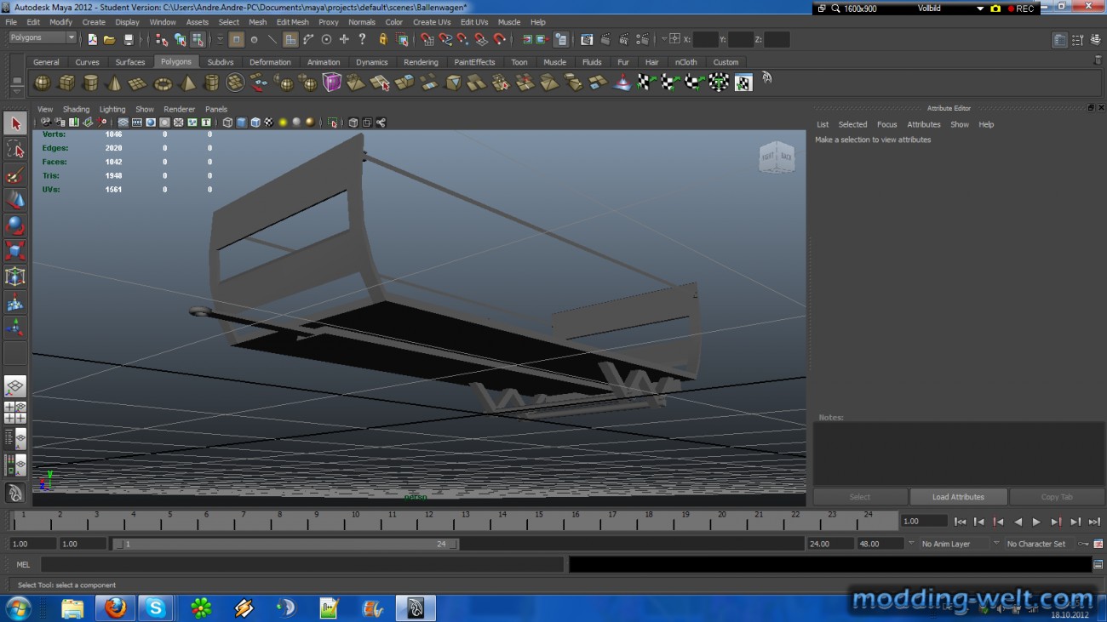Open the viewport Shading menu
The width and height of the screenshot is (1107, 622).
click(x=76, y=109)
